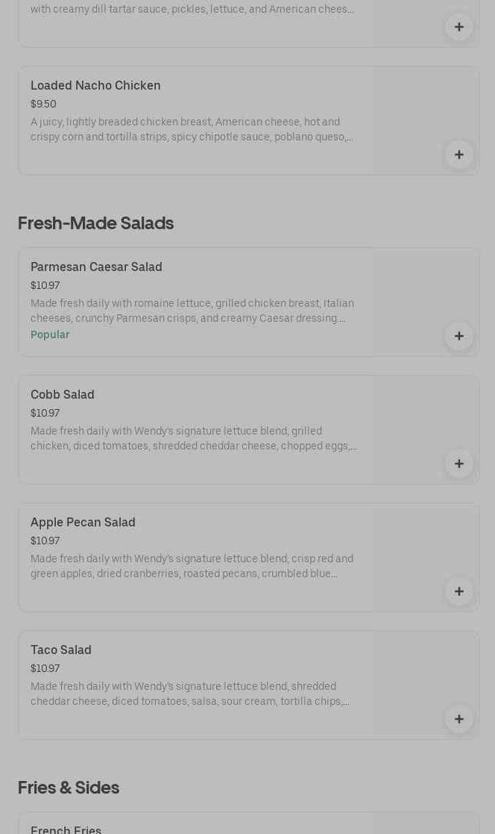The width and height of the screenshot is (495, 834).
Task: Click the Fresh-Made Salads section heading
Action: tap(95, 223)
